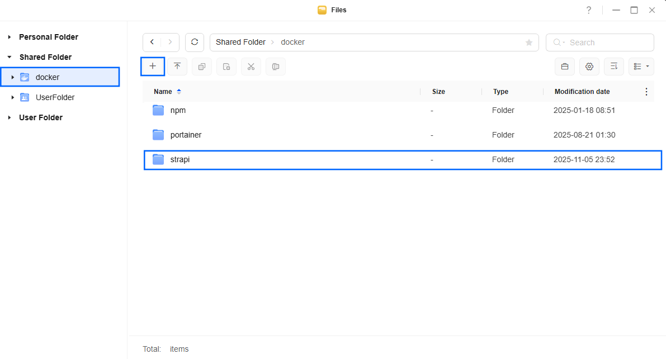This screenshot has width=666, height=359.
Task: Go back using the left arrow button
Action: pyautogui.click(x=152, y=42)
